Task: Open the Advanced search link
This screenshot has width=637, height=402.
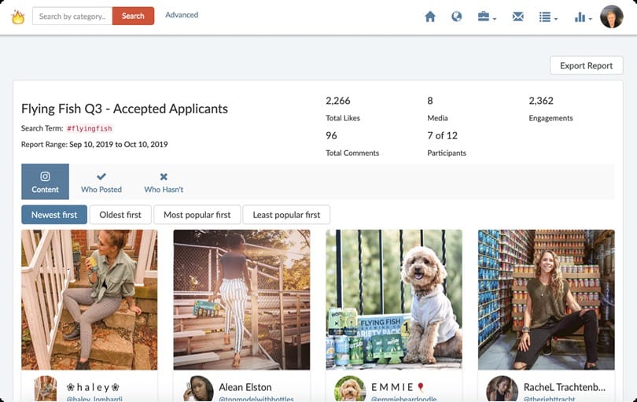Action: point(182,15)
